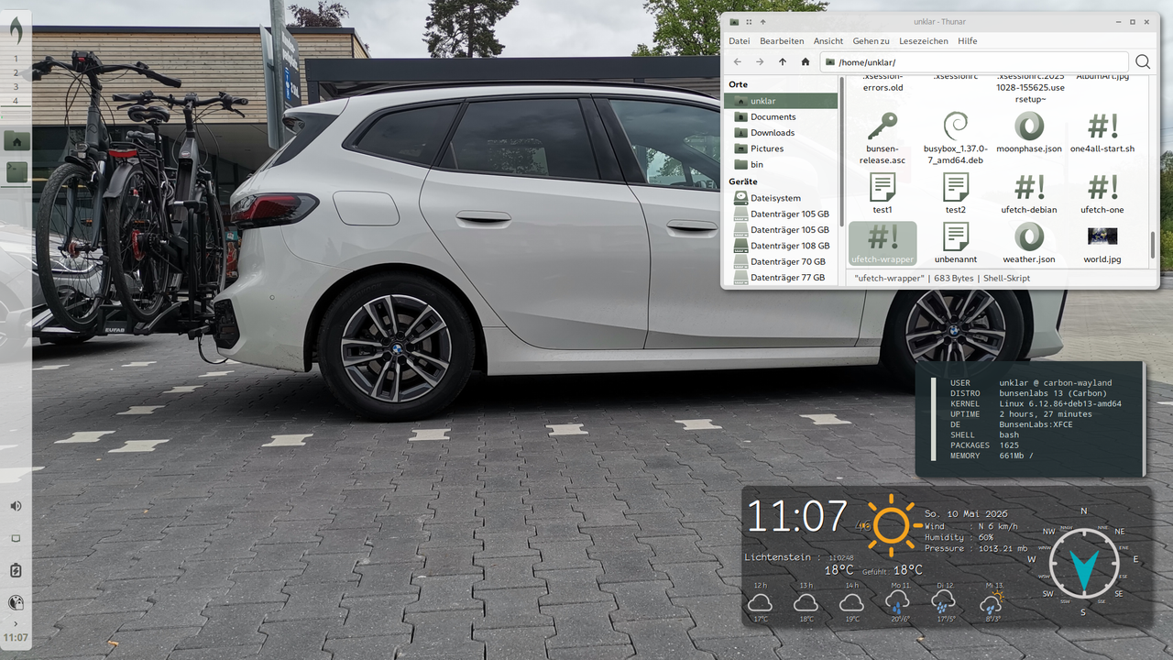Select the ufetch-one script
This screenshot has height=660, width=1173.
tap(1102, 193)
